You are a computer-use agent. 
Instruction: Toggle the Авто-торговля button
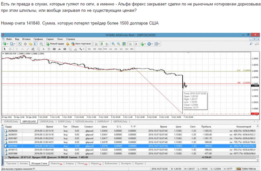81,44
